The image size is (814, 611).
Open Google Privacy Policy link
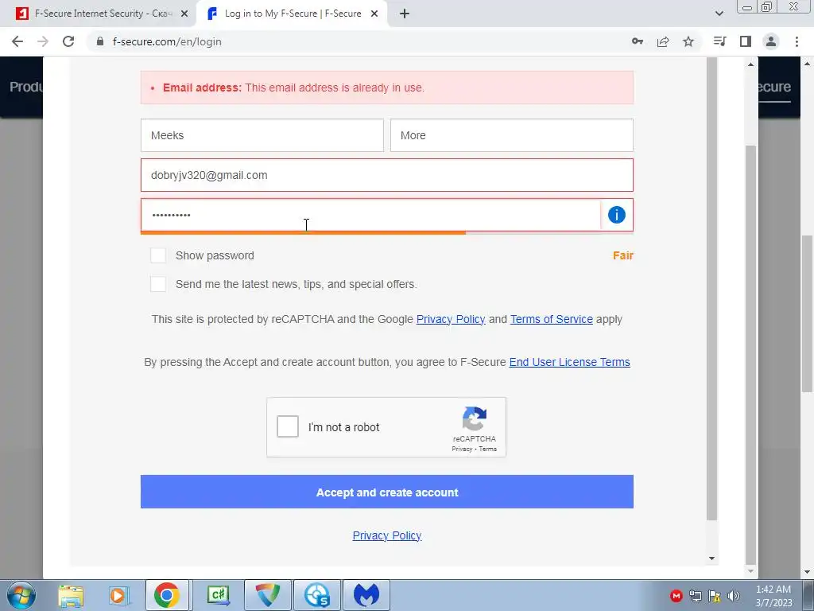[x=451, y=319]
